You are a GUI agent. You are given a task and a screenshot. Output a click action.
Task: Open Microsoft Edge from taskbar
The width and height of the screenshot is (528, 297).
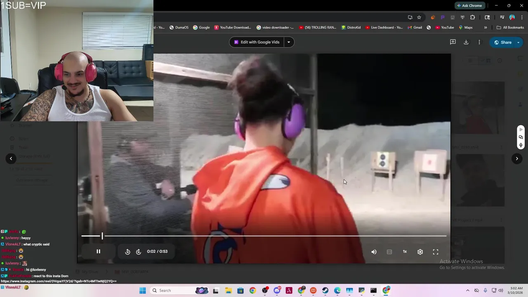(337, 290)
